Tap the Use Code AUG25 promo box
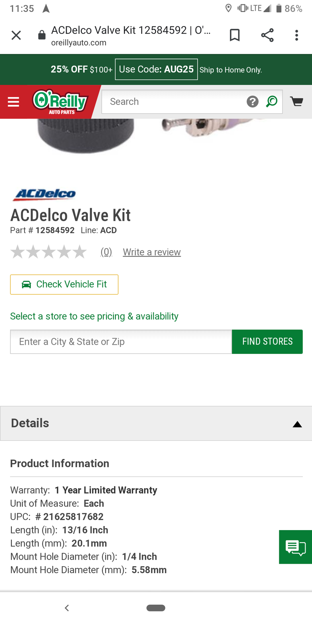 coord(156,69)
